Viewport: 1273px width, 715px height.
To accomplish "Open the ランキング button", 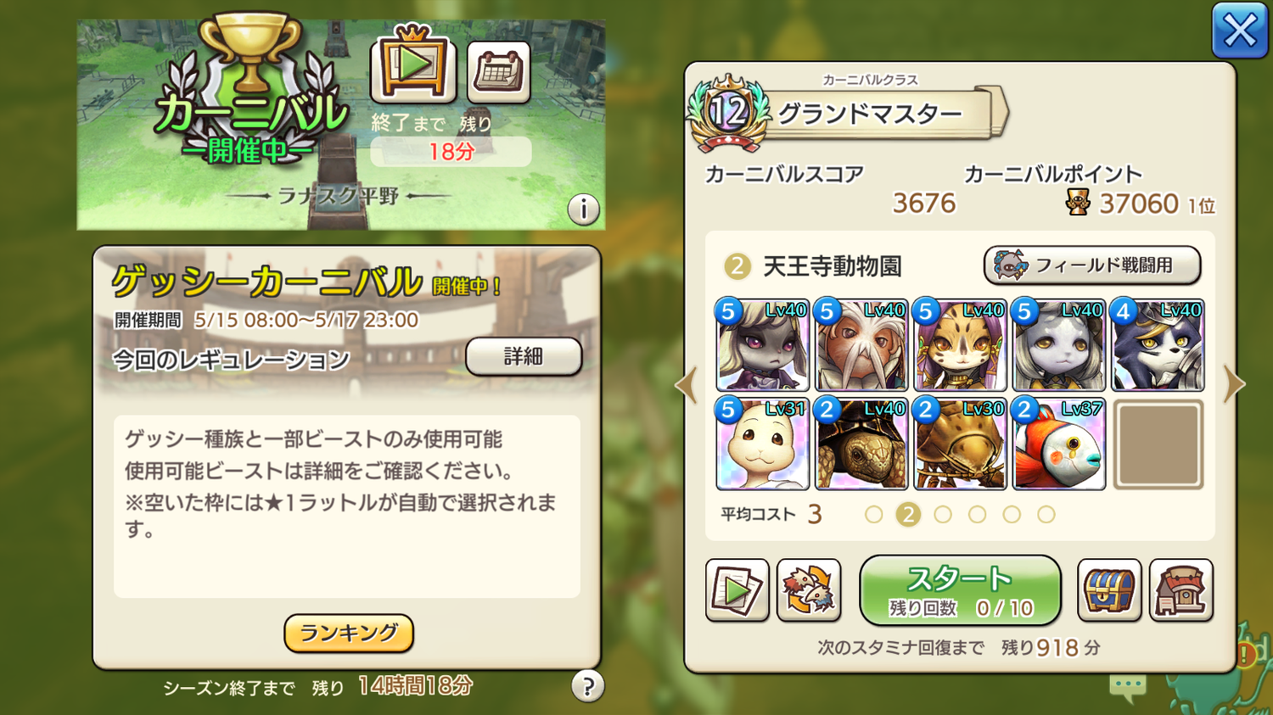I will pos(349,633).
